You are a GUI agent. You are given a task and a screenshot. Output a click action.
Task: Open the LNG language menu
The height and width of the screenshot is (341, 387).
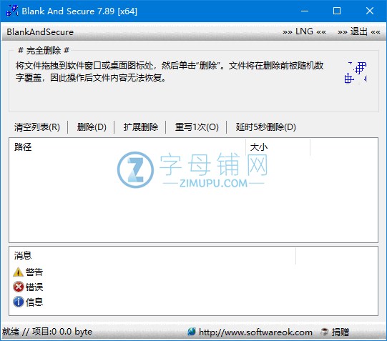pyautogui.click(x=304, y=31)
